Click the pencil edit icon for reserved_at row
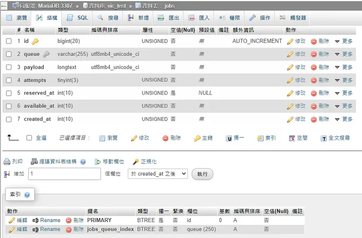This screenshot has height=238, width=362. click(290, 93)
